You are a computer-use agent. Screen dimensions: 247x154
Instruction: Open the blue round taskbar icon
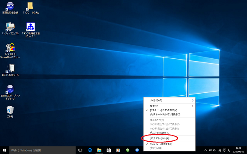tap(137, 150)
